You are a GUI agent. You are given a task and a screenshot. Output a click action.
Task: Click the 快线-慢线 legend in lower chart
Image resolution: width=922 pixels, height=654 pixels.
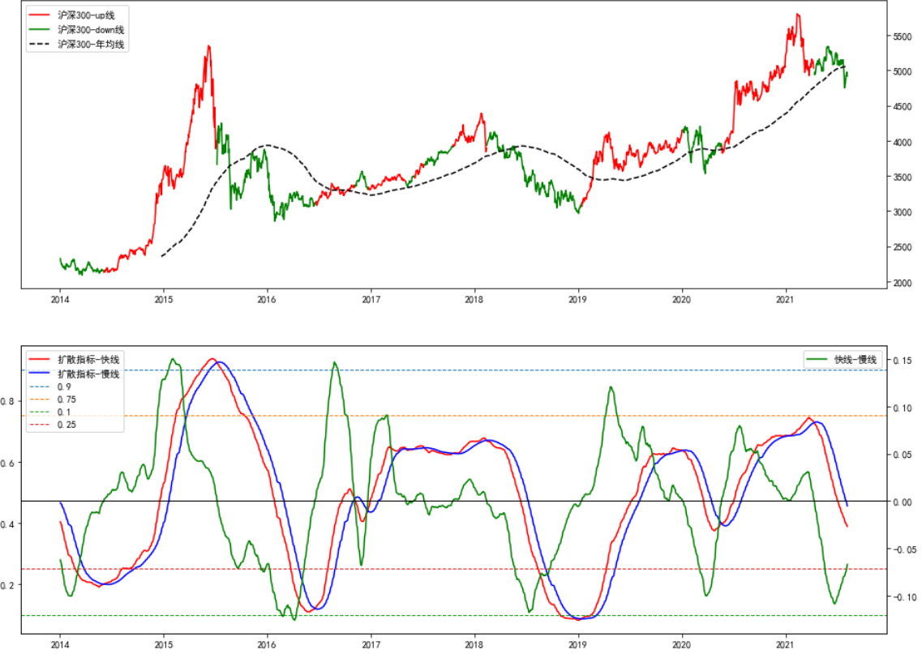pyautogui.click(x=856, y=360)
